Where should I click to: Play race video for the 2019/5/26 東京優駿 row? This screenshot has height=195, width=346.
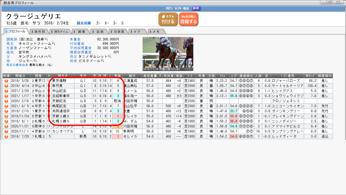[x=6, y=81]
